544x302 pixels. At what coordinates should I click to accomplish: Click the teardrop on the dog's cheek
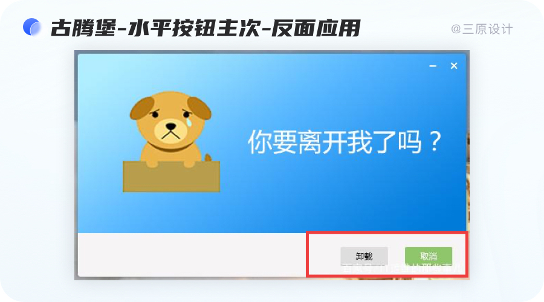click(x=189, y=123)
